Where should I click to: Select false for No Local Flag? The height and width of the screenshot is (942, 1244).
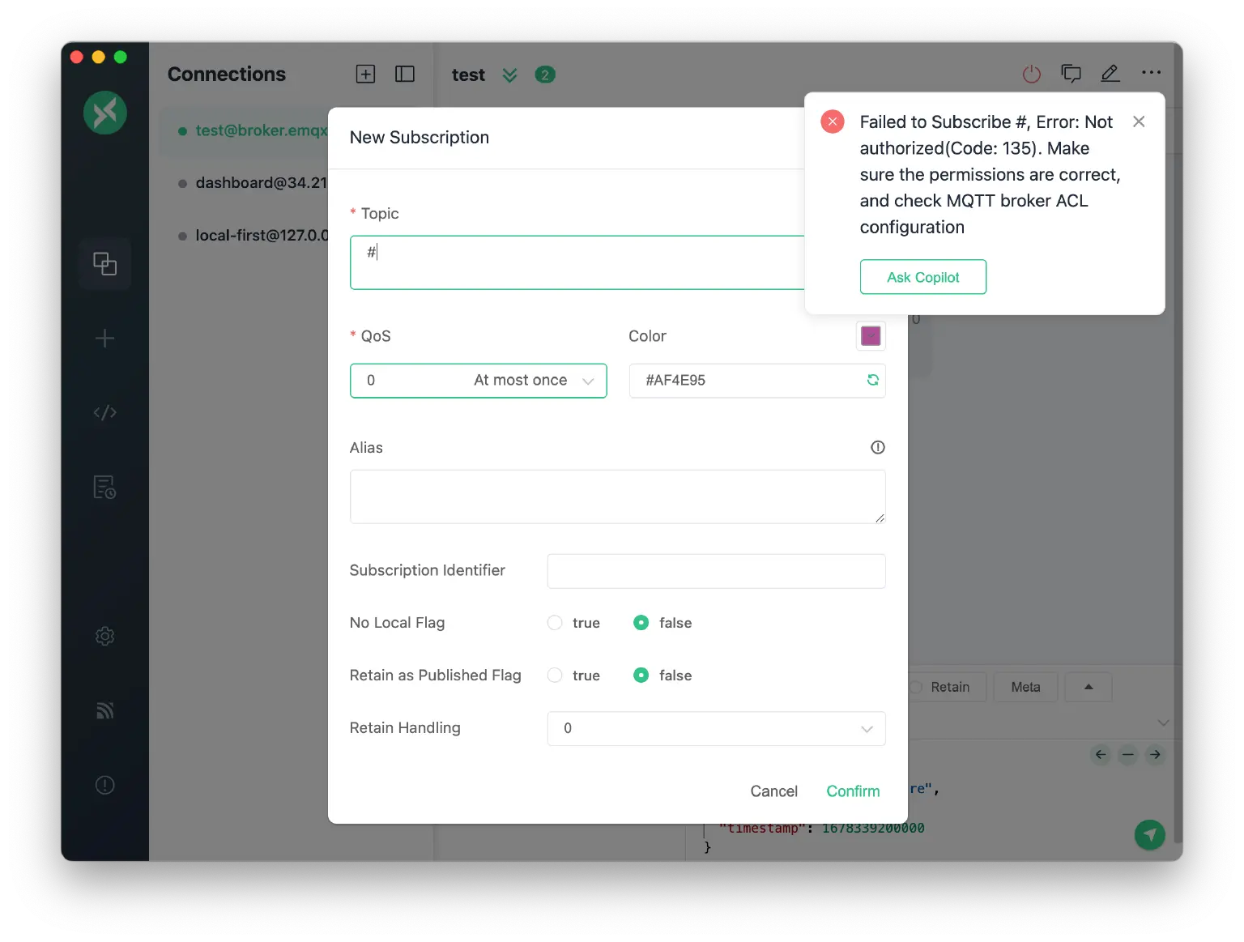pyautogui.click(x=641, y=623)
